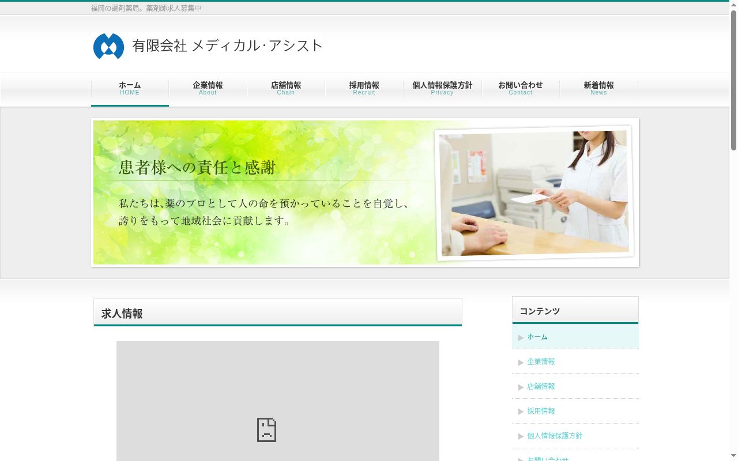
Task: Open 店舗情報 link in the コンテンツ sidebar
Action: tap(575, 386)
